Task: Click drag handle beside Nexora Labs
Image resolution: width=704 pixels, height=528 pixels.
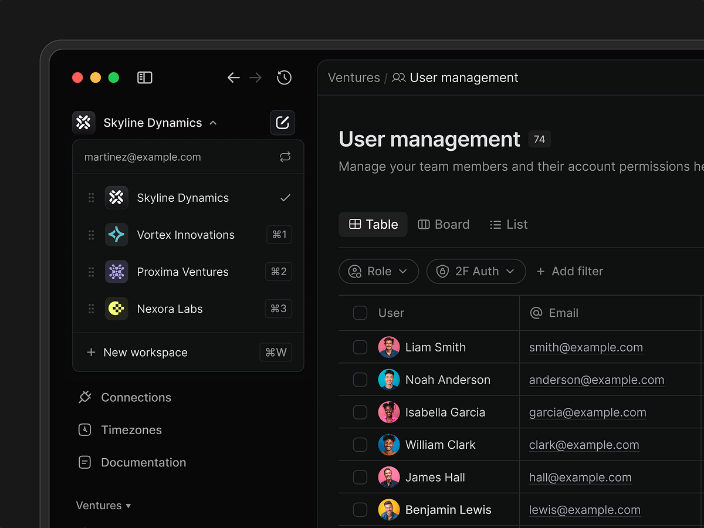Action: tap(91, 309)
